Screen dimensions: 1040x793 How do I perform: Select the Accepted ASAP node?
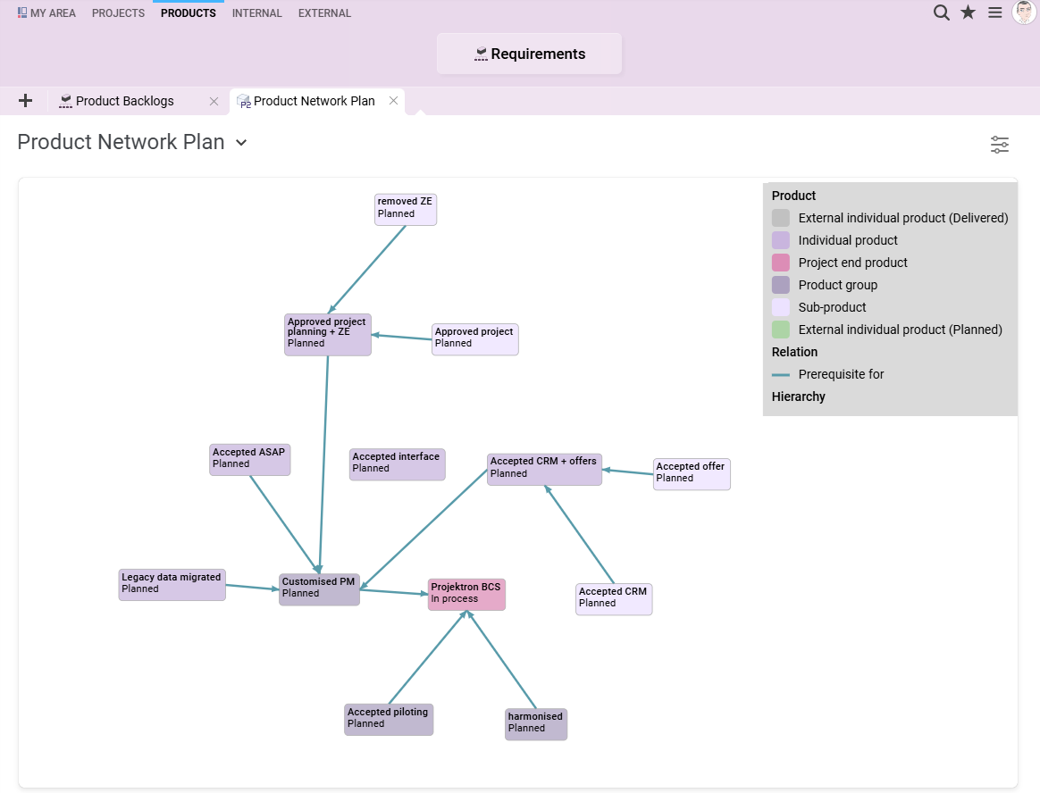tap(250, 460)
